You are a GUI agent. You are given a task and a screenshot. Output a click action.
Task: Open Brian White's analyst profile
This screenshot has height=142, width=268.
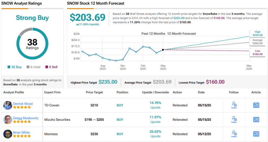coord(21,132)
